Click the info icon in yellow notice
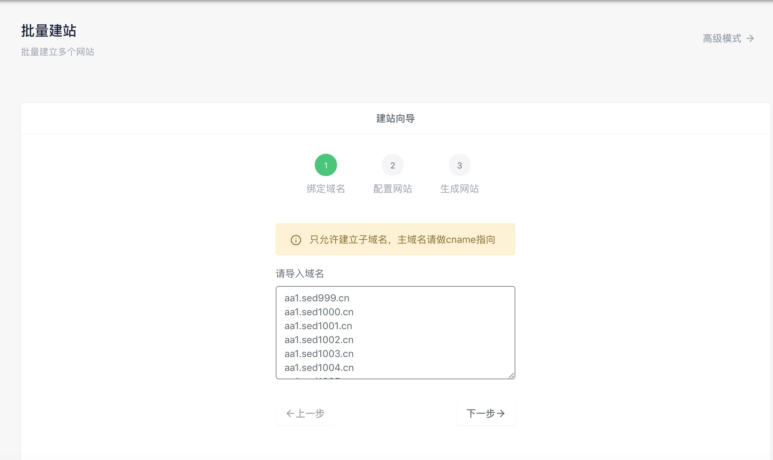Screen dimensions: 773x460 pyautogui.click(x=296, y=240)
